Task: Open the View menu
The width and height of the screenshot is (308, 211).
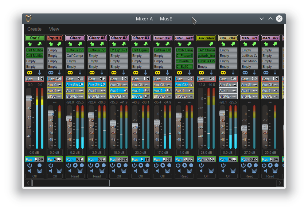Action: pyautogui.click(x=54, y=29)
